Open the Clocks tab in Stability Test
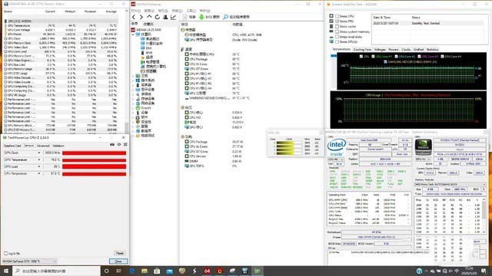This screenshot has width=492, height=276. (406, 49)
